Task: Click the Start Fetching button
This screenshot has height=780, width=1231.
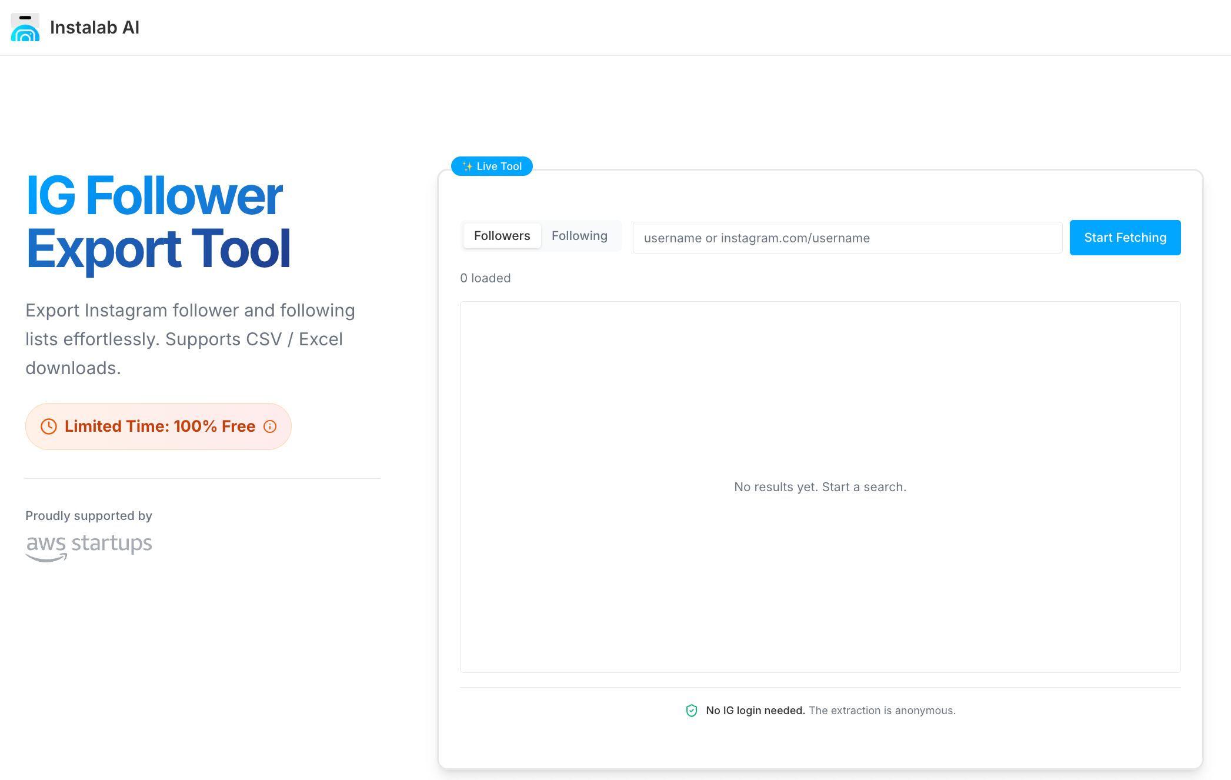Action: point(1125,238)
